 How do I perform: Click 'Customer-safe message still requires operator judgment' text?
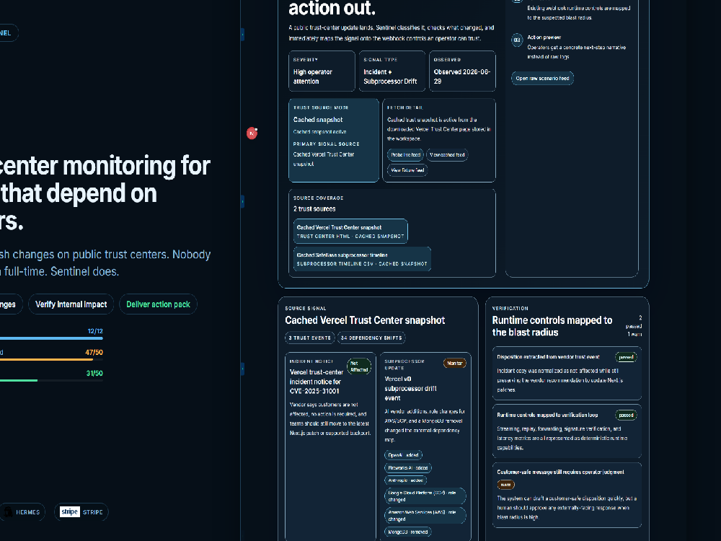[x=560, y=472]
